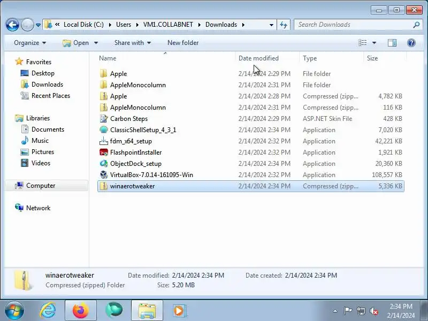This screenshot has height=321, width=428.
Task: Expand the Open button dropdown arrow
Action: pos(96,43)
